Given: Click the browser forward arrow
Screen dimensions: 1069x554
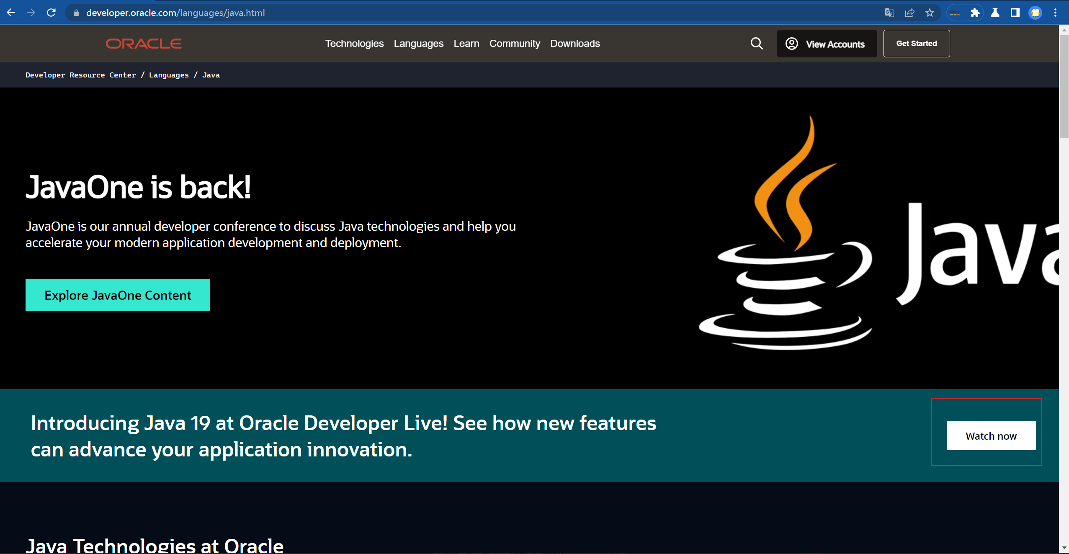Looking at the screenshot, I should click(31, 13).
